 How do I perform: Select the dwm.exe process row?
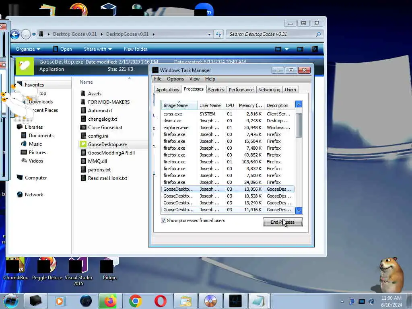pyautogui.click(x=228, y=121)
